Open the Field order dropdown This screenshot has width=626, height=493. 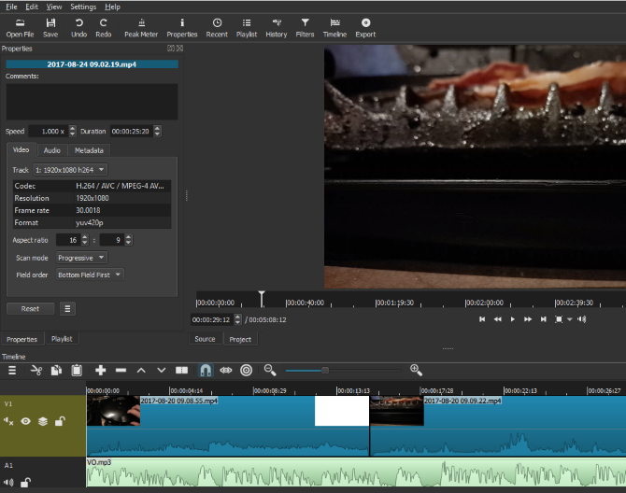point(89,275)
